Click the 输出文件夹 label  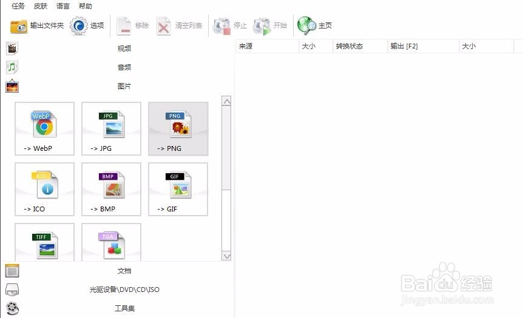click(47, 25)
